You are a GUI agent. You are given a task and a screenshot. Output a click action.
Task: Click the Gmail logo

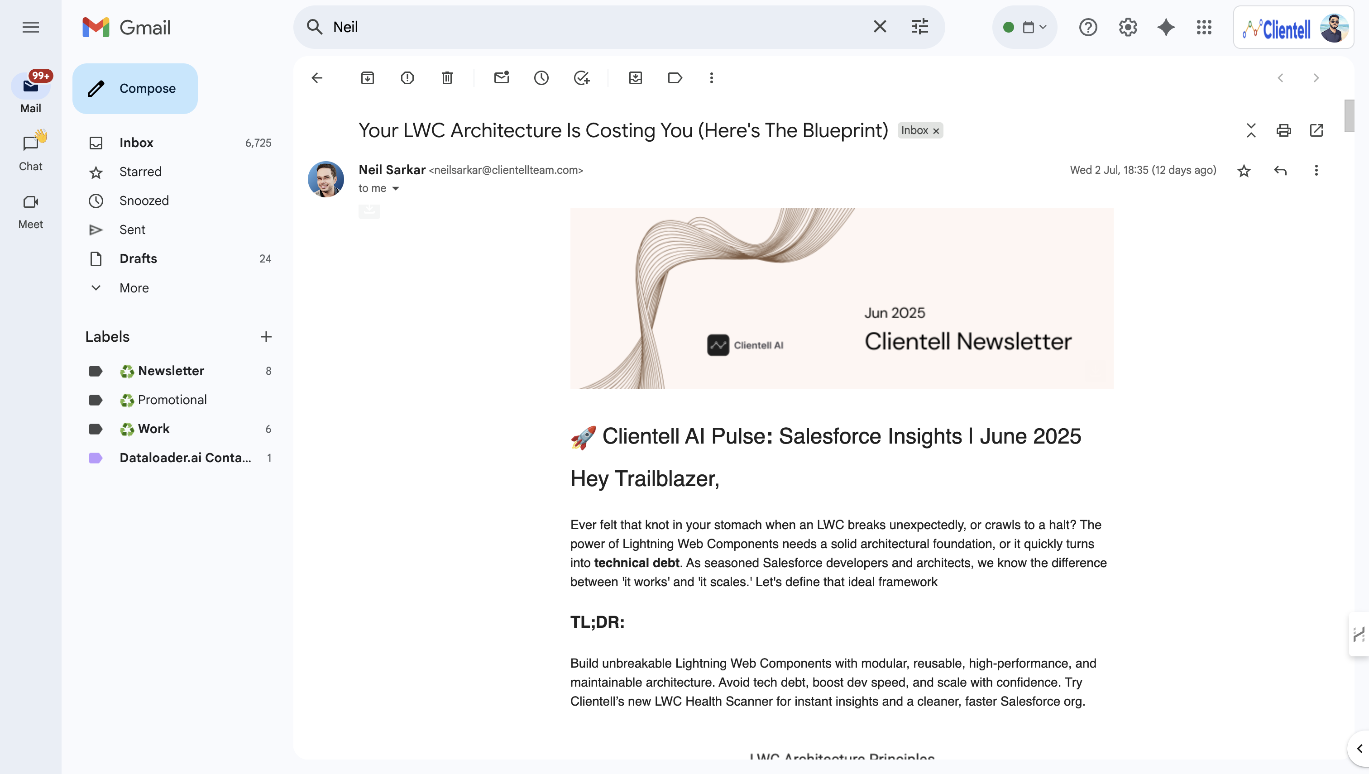point(126,27)
